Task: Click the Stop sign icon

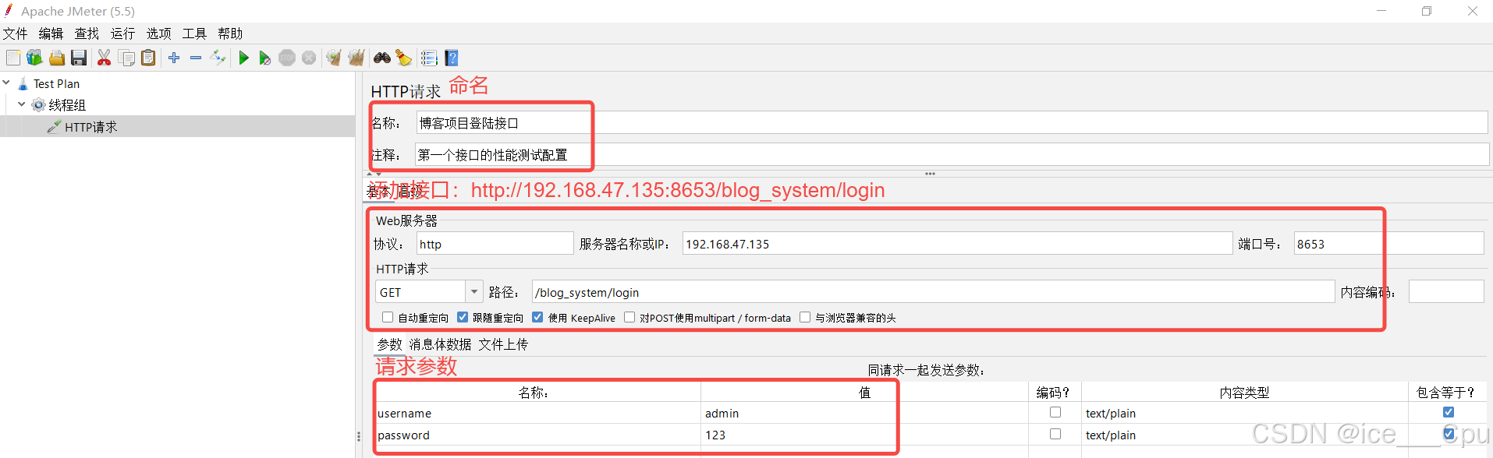Action: pos(287,58)
